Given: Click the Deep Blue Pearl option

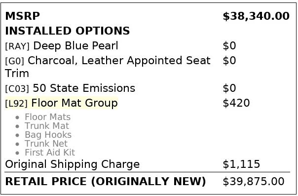Looking at the screenshot, I should click(x=75, y=45).
